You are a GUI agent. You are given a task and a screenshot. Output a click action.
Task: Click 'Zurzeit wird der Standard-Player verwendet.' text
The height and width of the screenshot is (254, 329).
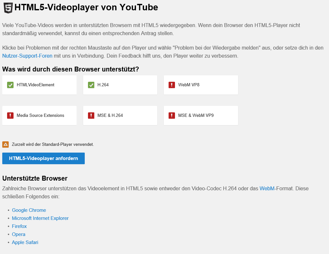coord(53,145)
